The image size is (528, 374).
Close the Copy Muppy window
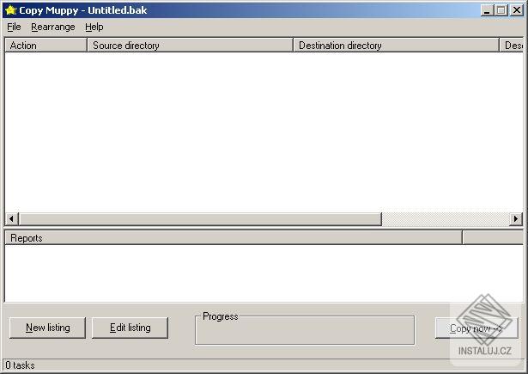click(517, 10)
